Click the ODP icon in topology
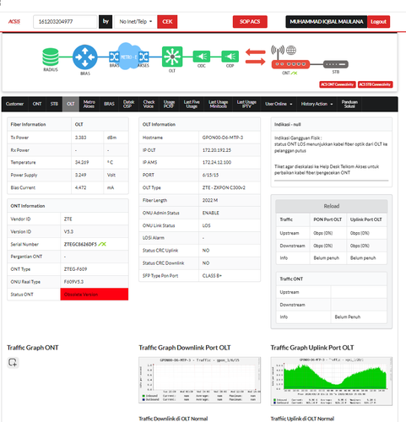This screenshot has height=422, width=406. [230, 57]
